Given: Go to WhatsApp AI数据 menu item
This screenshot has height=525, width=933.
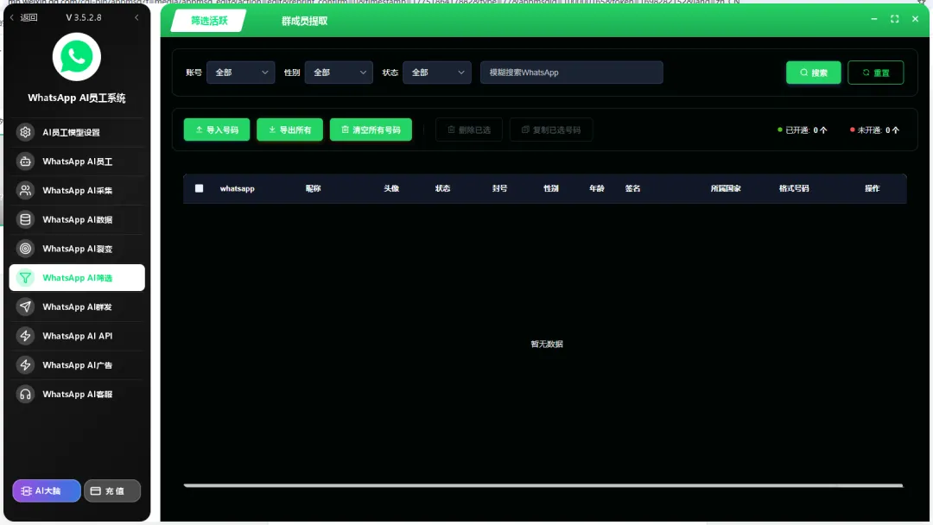Looking at the screenshot, I should point(77,219).
